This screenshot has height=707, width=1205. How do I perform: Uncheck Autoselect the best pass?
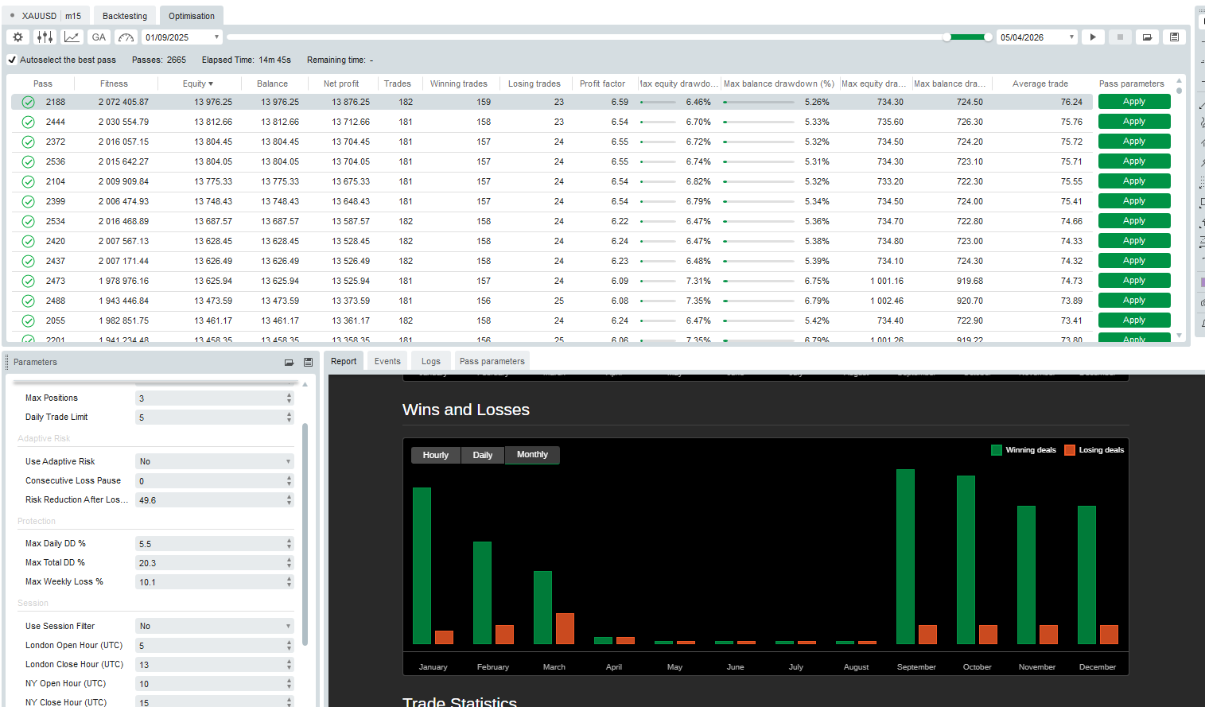coord(11,60)
